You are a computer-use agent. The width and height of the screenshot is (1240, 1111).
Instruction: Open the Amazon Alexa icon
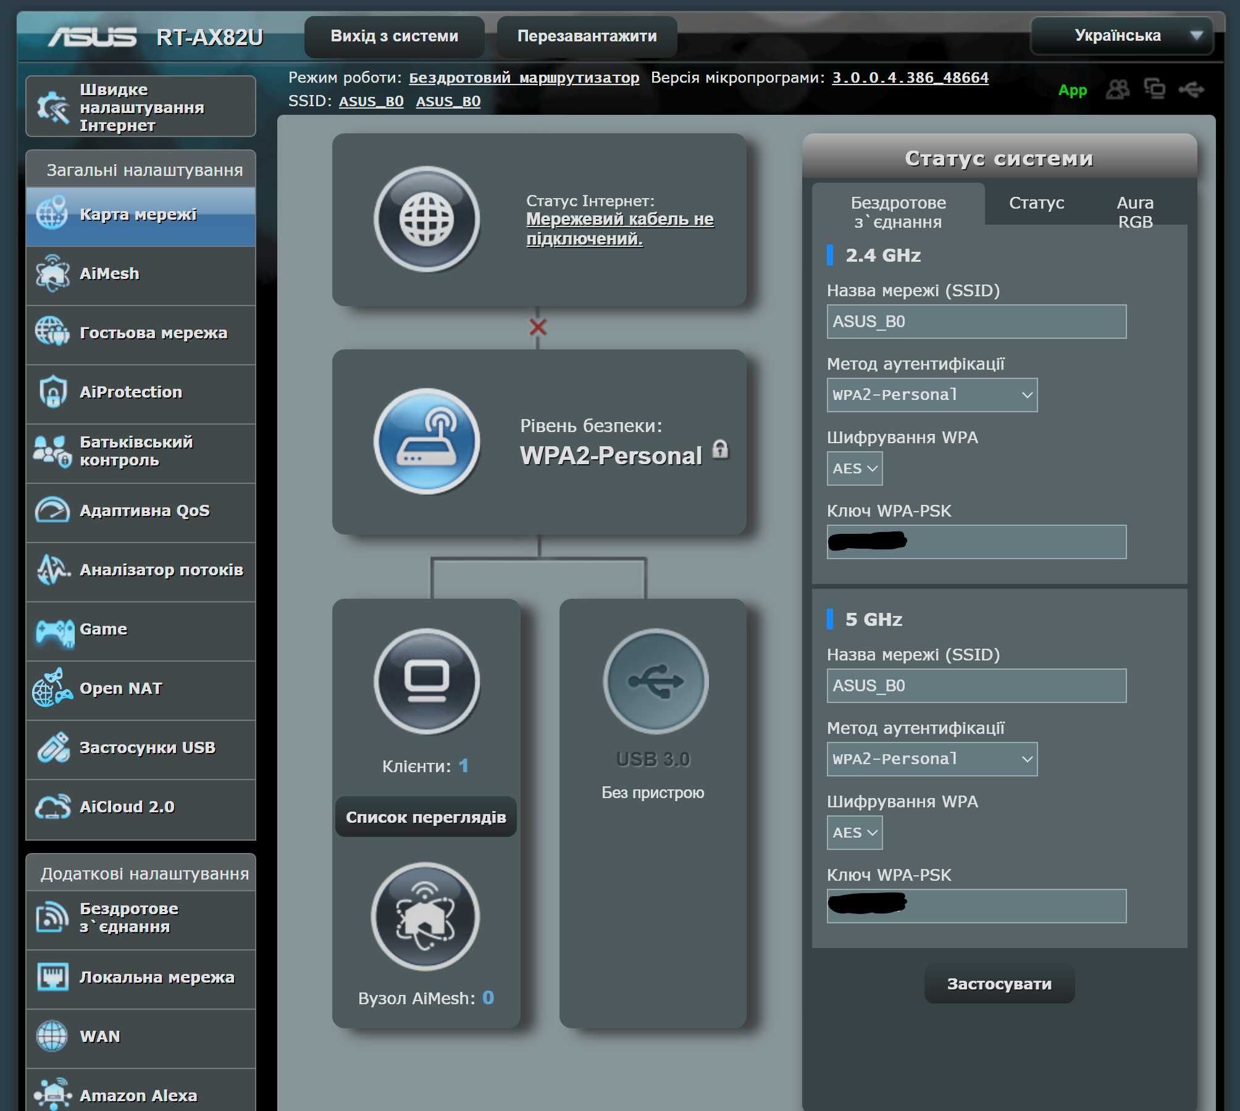(x=52, y=1094)
